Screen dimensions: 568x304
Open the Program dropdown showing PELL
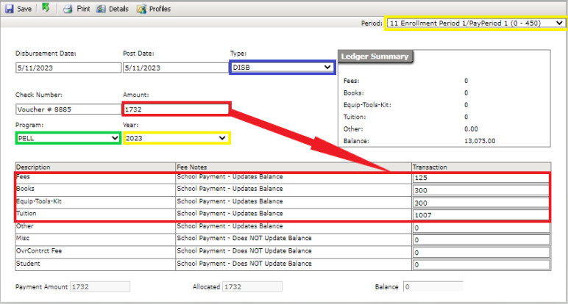[x=67, y=138]
